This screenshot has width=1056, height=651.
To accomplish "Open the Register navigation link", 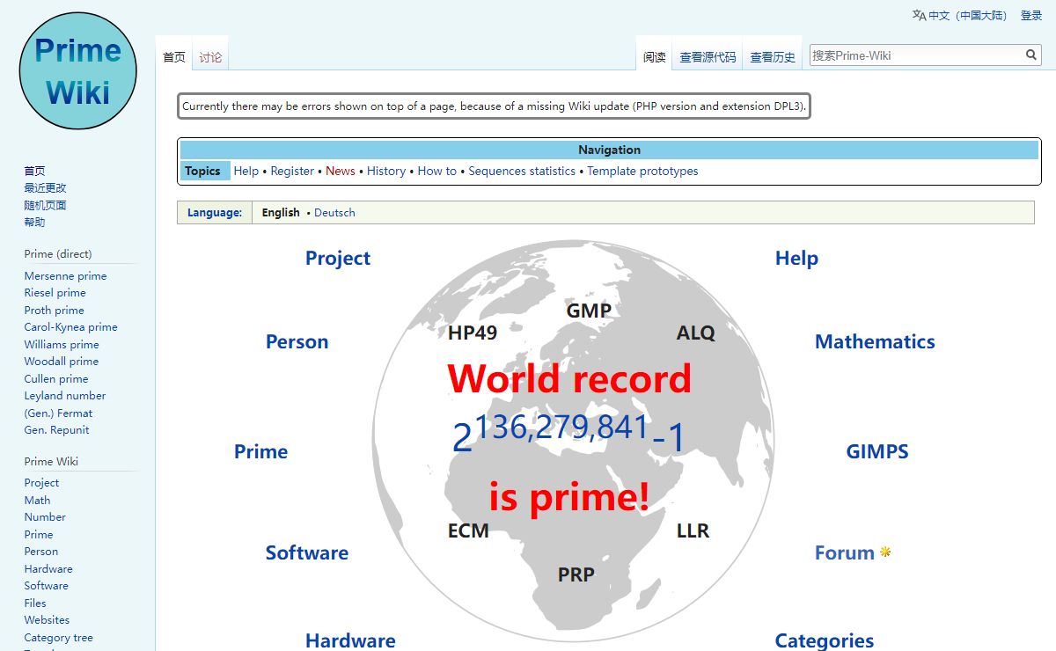I will [x=292, y=172].
